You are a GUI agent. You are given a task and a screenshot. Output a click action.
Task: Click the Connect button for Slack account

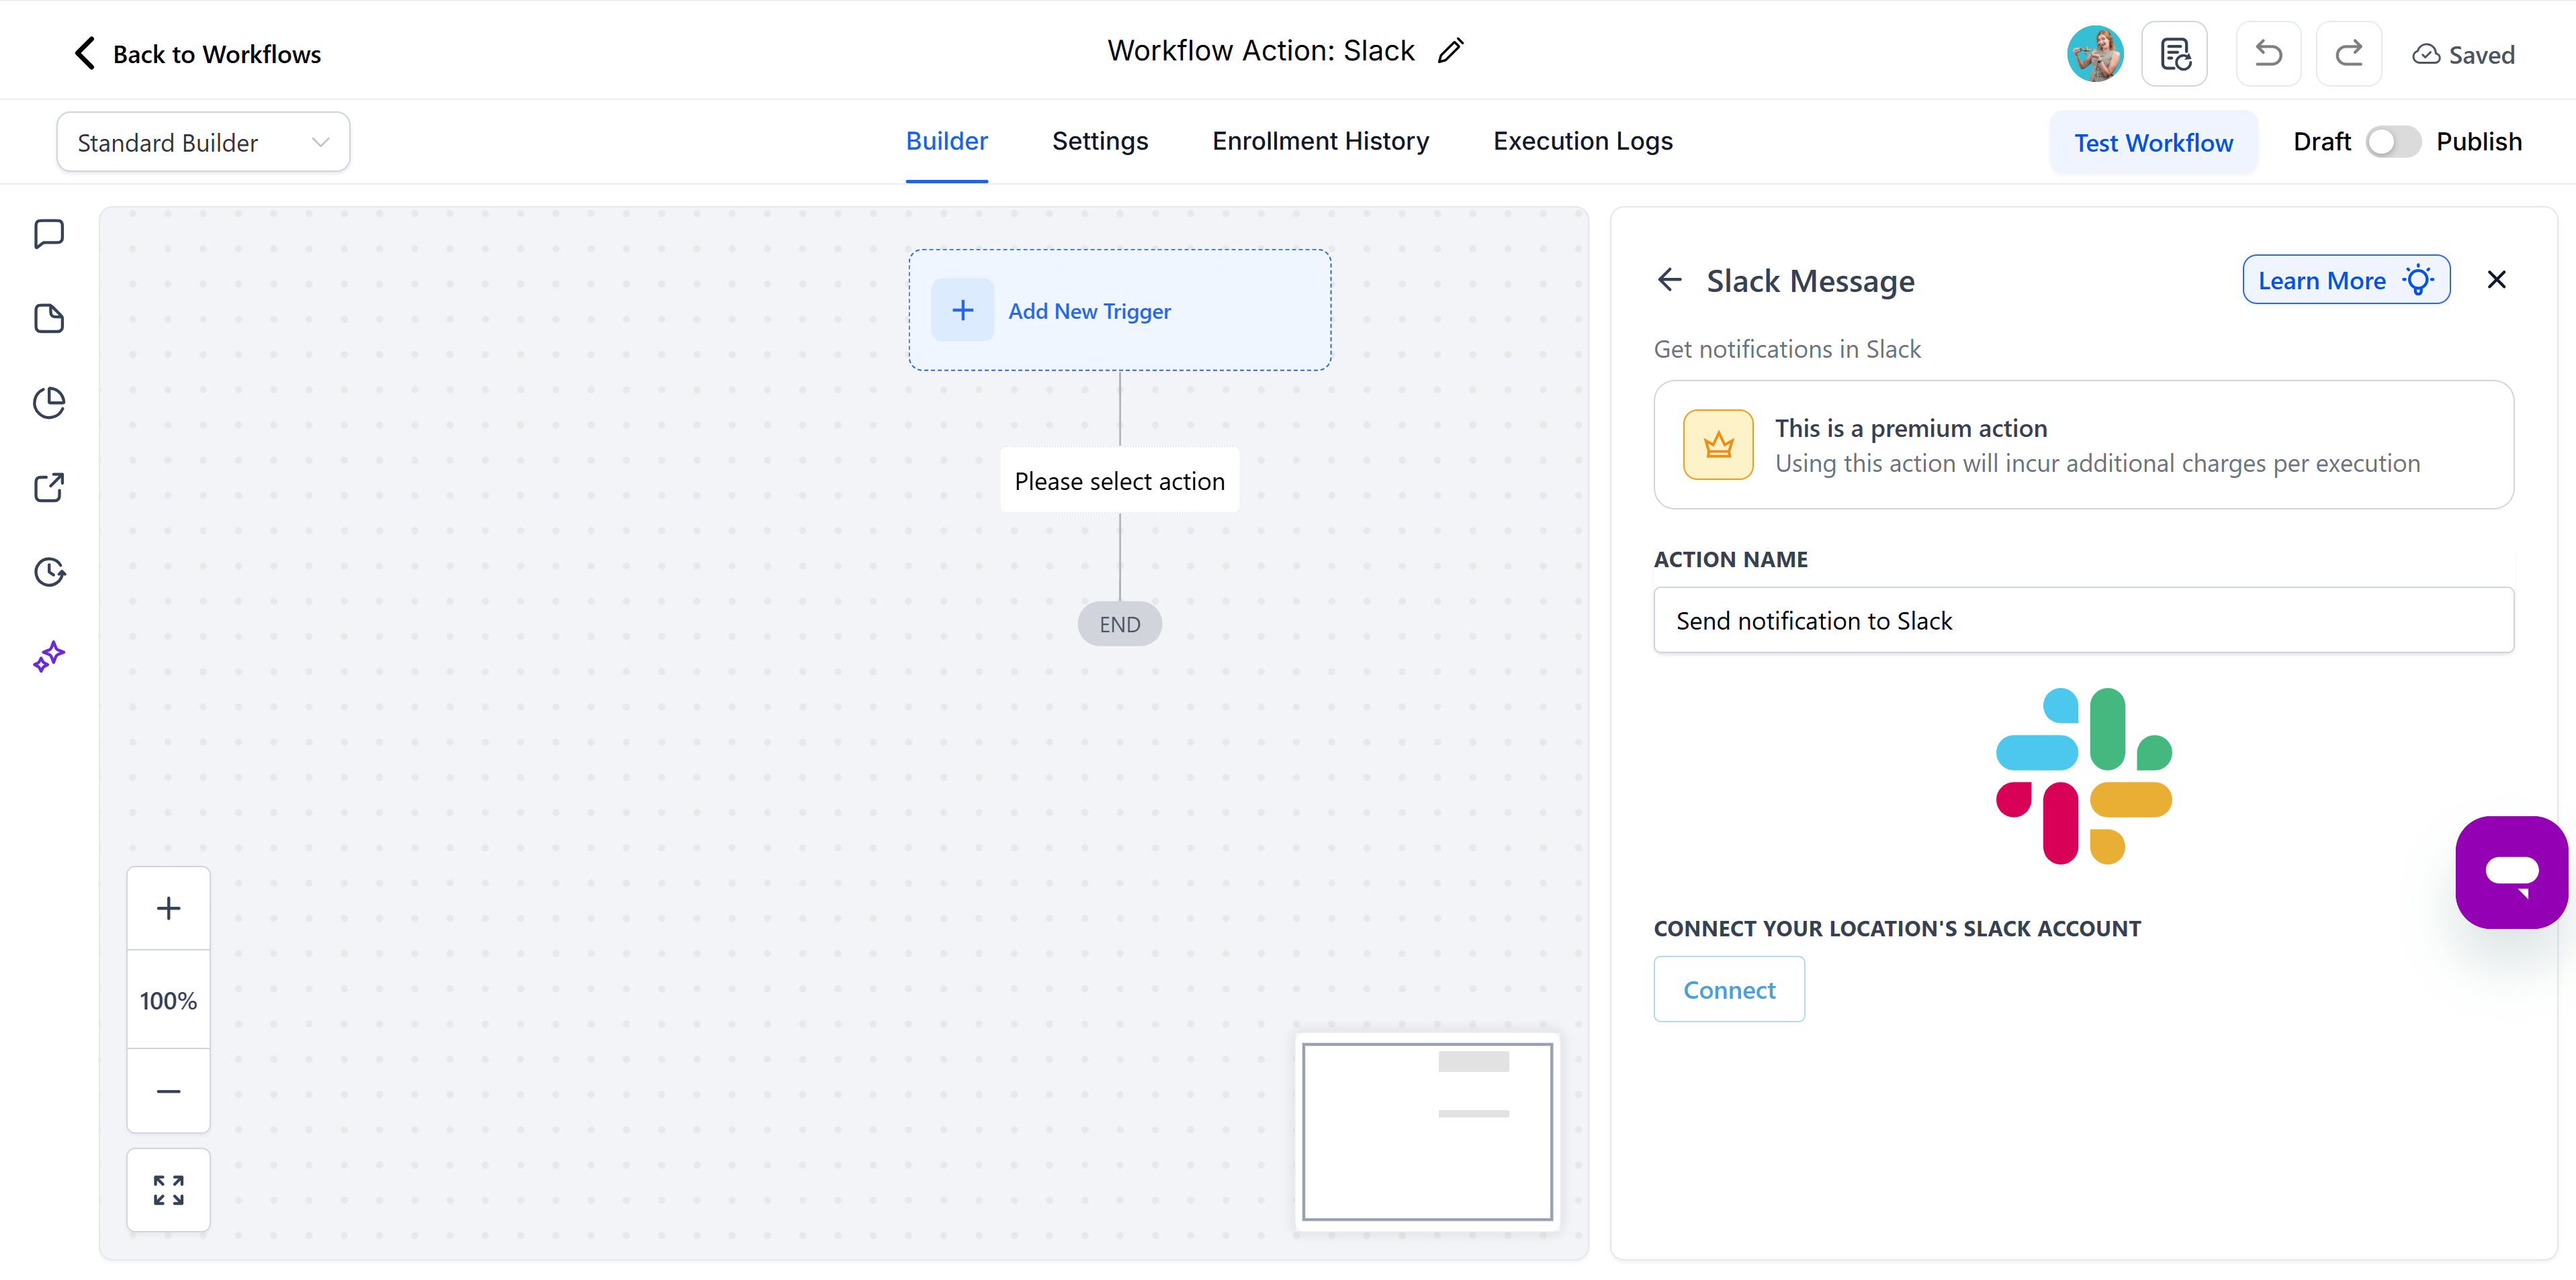(1729, 989)
